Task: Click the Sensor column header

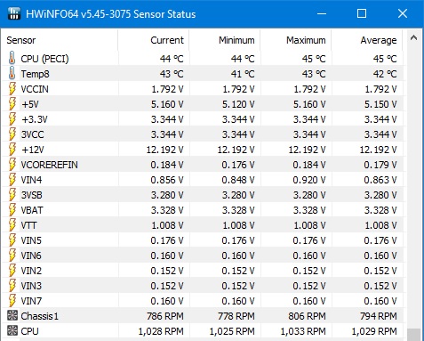Action: (x=60, y=40)
